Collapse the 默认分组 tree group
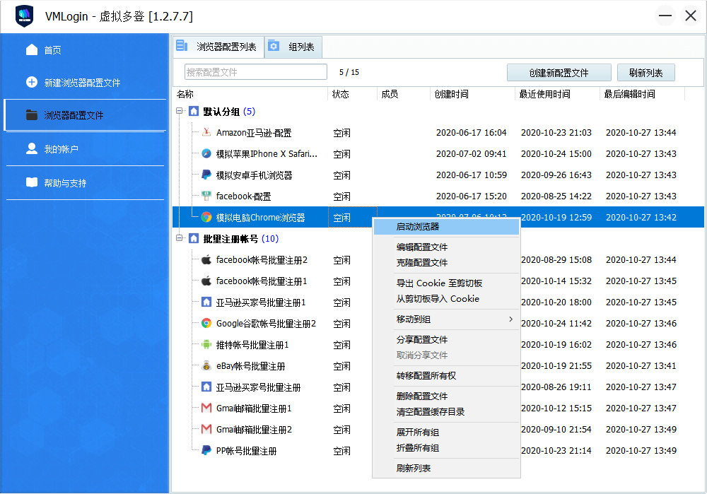 coord(180,110)
